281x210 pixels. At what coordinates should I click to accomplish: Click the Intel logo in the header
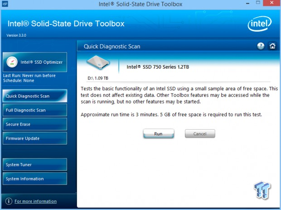pos(260,24)
